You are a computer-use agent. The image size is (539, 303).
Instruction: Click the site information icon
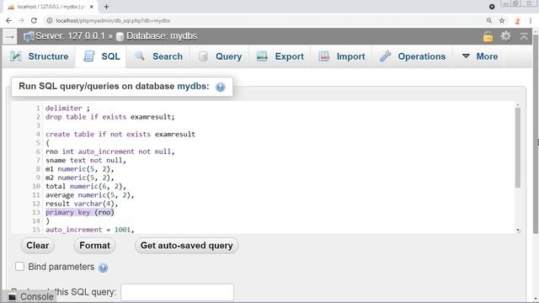click(50, 20)
